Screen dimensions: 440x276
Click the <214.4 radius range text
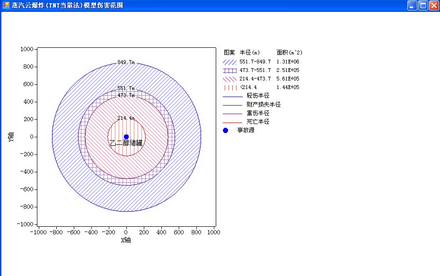pos(248,87)
